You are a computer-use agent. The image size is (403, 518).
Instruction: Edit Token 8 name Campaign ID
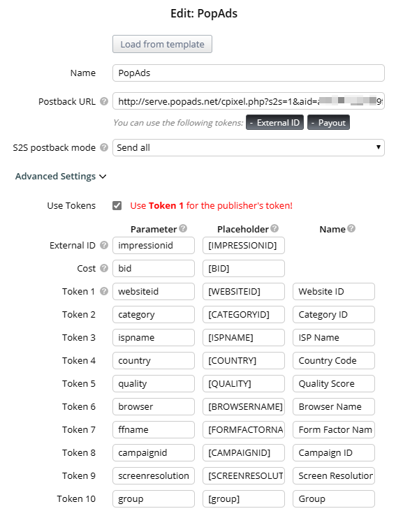(x=334, y=452)
